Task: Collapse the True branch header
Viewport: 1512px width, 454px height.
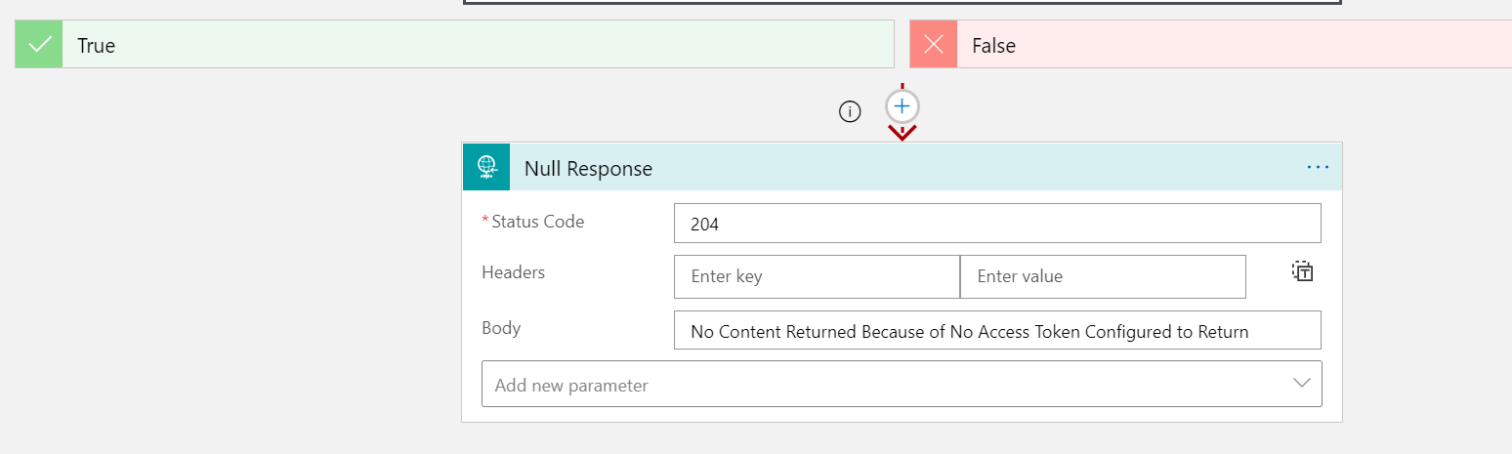Action: pyautogui.click(x=454, y=45)
